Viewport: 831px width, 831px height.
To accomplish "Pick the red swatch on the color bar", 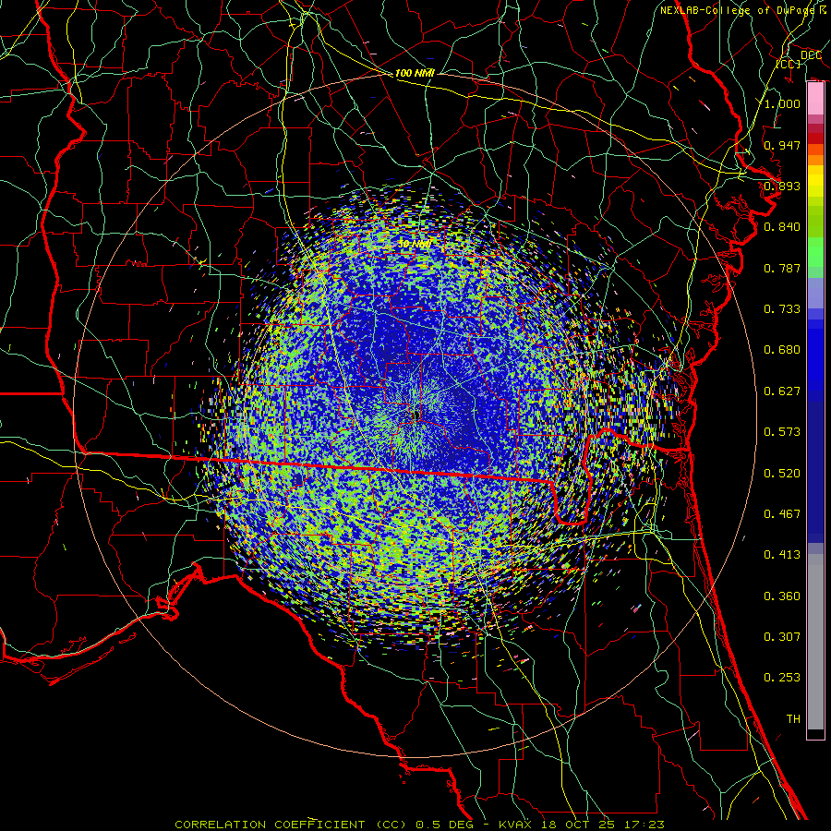I will [815, 138].
